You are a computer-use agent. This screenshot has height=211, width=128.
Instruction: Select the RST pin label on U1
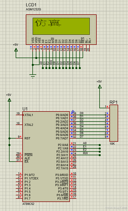[x=27, y=138]
